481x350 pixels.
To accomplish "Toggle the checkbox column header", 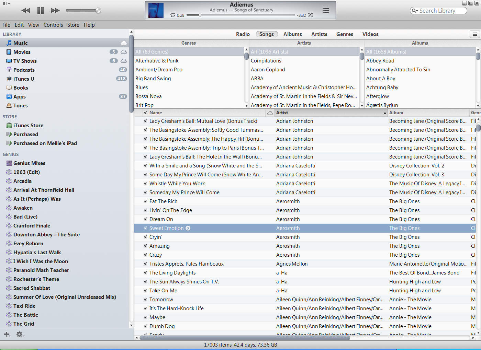I will 145,113.
